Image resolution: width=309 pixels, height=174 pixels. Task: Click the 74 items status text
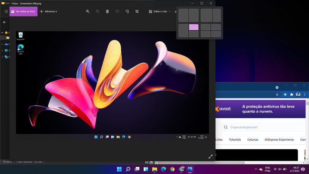coord(7,162)
